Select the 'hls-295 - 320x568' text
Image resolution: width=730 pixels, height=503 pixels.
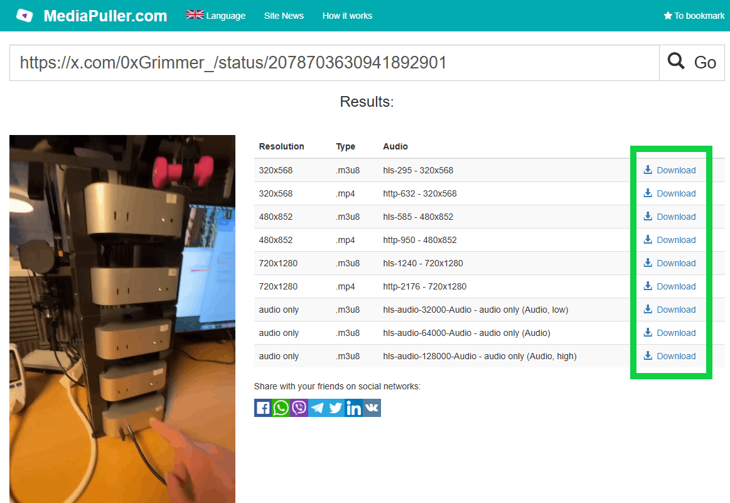click(418, 170)
